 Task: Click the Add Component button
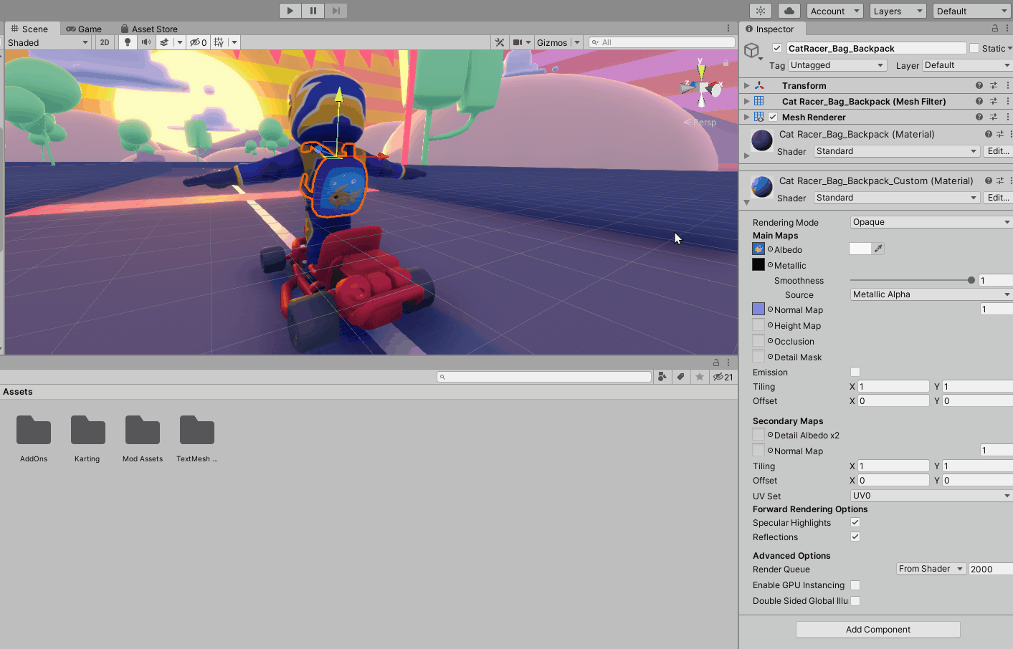coord(878,630)
